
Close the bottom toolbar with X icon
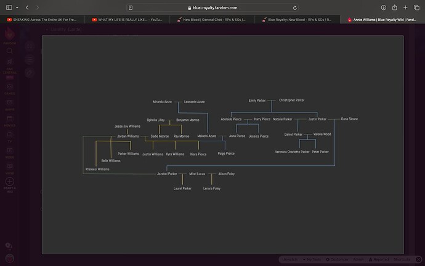[x=418, y=260]
